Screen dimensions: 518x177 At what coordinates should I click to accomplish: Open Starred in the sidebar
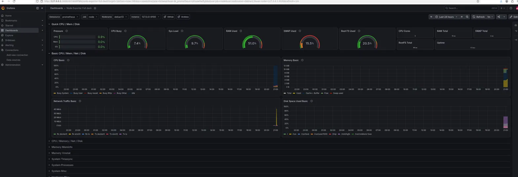pos(9,25)
